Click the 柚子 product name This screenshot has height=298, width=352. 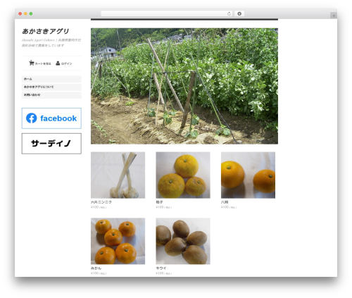pos(159,202)
